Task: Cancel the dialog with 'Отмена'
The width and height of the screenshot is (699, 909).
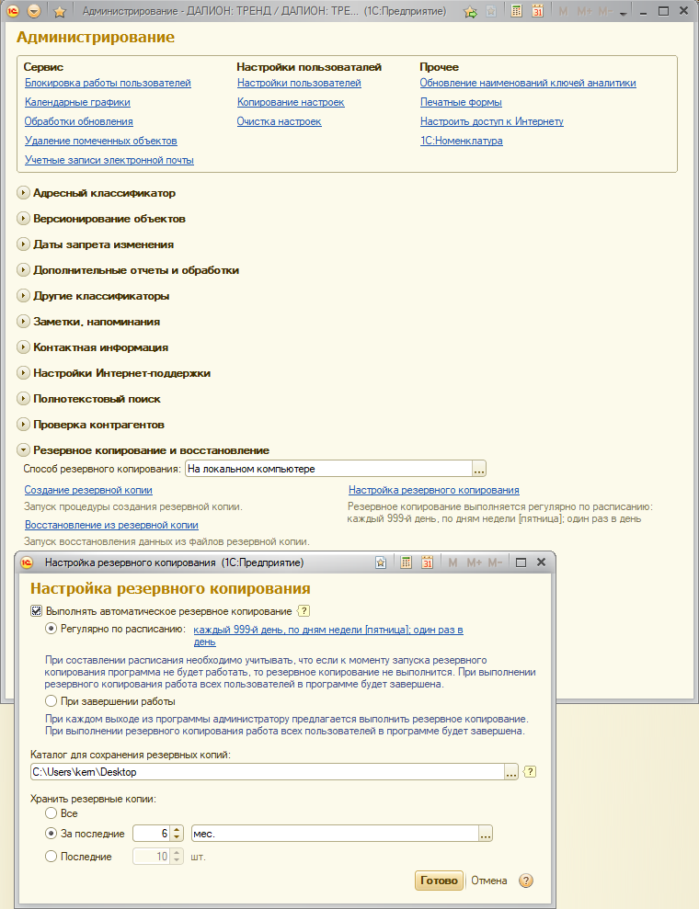Action: pos(489,881)
